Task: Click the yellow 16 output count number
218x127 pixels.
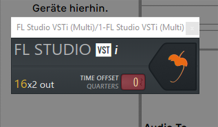Action: click(x=21, y=84)
